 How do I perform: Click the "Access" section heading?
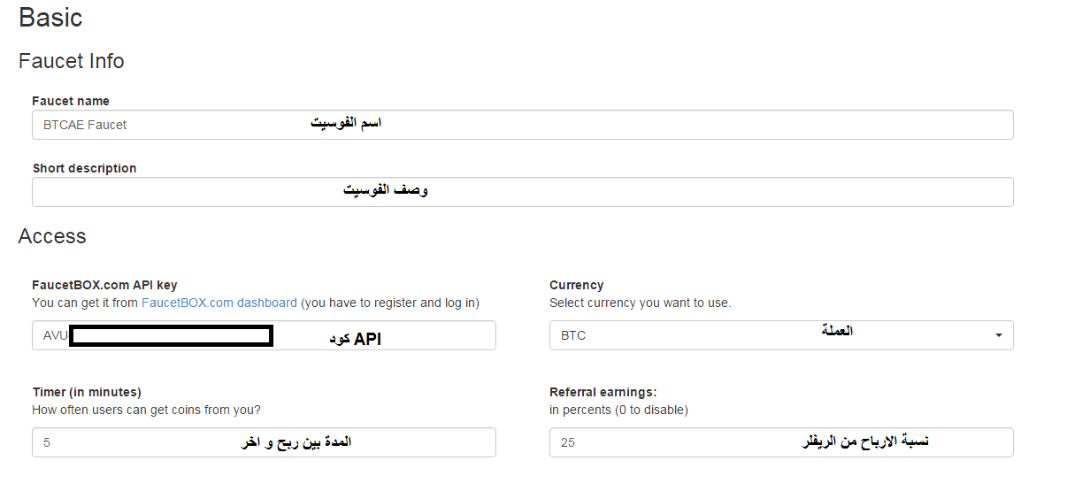[52, 236]
